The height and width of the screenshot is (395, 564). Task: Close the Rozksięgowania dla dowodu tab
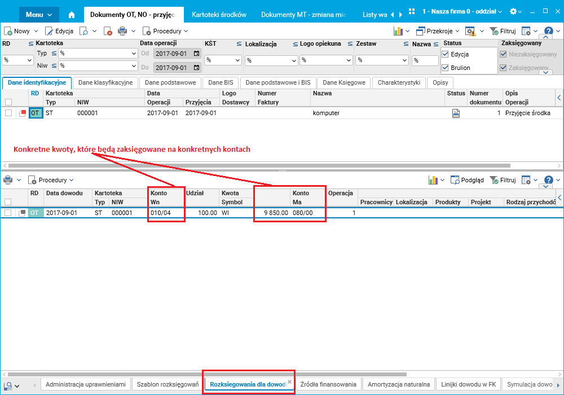pos(289,382)
